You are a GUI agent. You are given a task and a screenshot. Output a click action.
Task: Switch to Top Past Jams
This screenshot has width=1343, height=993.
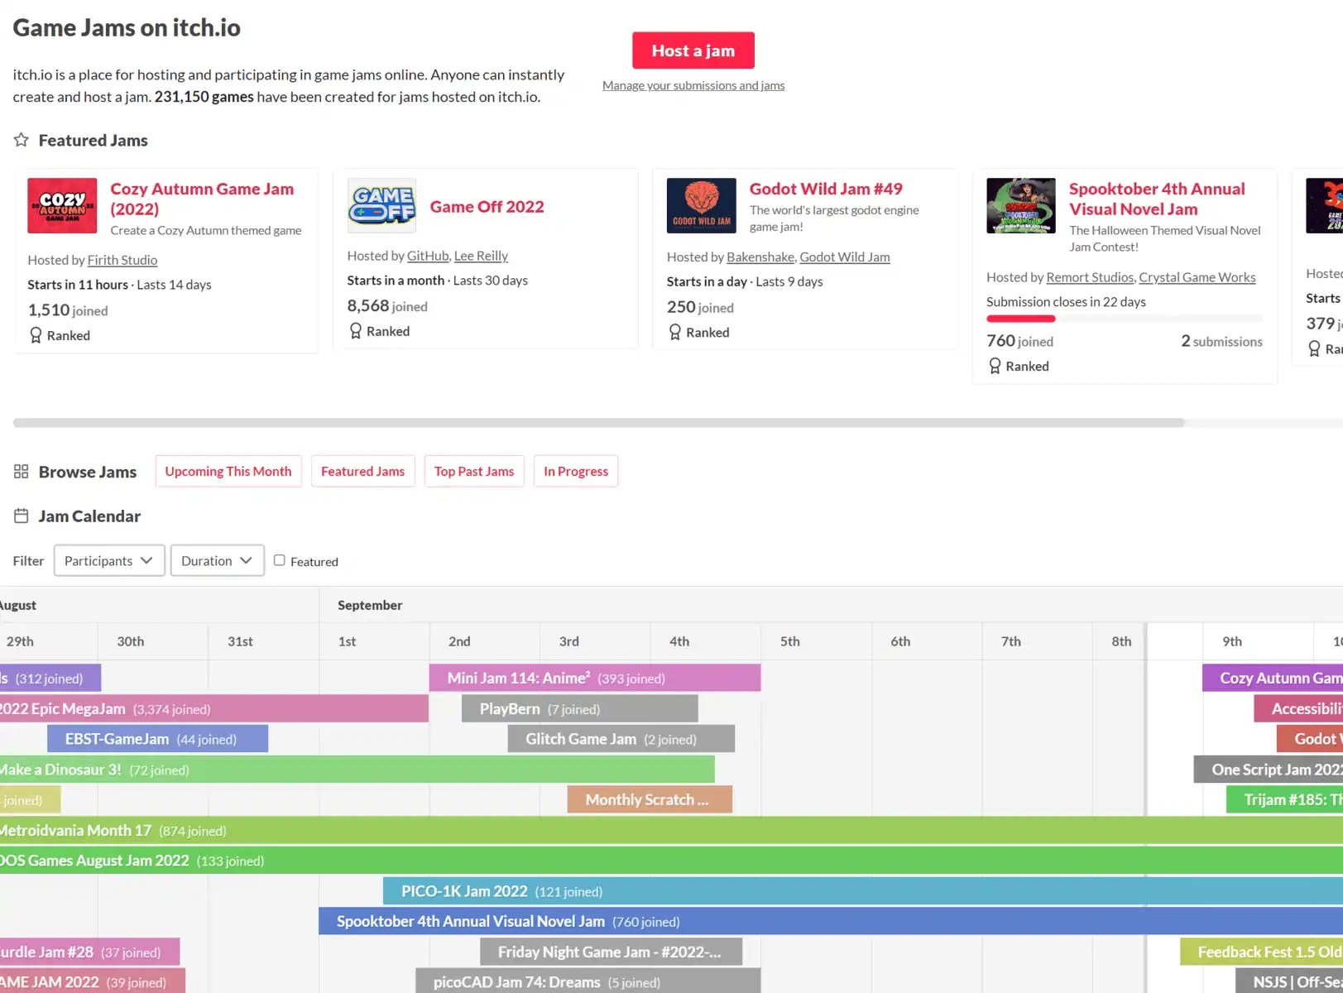point(474,471)
